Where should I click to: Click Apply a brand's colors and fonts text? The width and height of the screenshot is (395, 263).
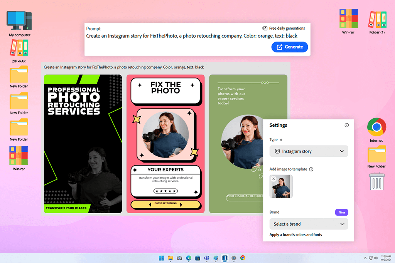[295, 235]
